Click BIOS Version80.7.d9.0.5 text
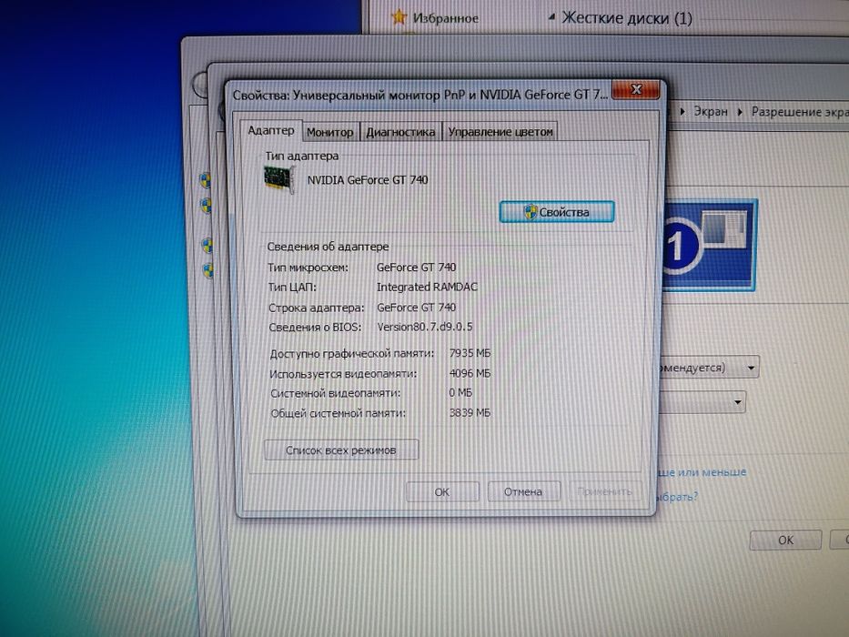The height and width of the screenshot is (637, 849). [424, 328]
